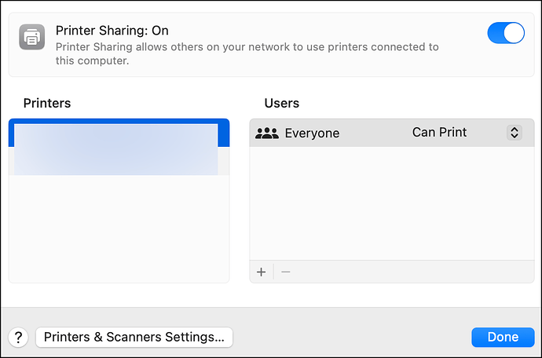Click the Everyone group icon
Image resolution: width=542 pixels, height=358 pixels.
tap(266, 133)
